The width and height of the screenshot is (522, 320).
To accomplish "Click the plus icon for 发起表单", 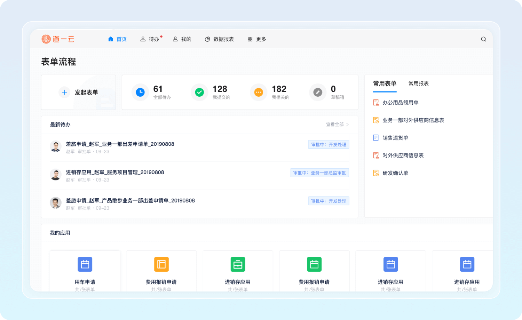I will pyautogui.click(x=64, y=92).
